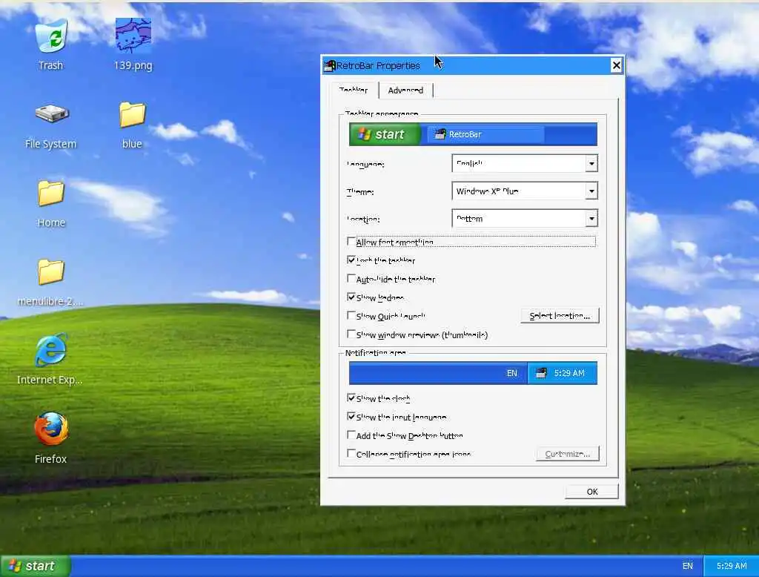This screenshot has width=759, height=577.
Task: Launch the Internet Explorer desktop icon
Action: coord(51,350)
